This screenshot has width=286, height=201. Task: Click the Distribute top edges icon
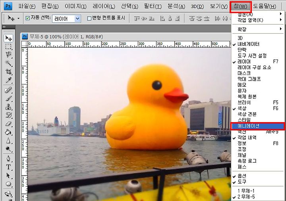point(191,18)
